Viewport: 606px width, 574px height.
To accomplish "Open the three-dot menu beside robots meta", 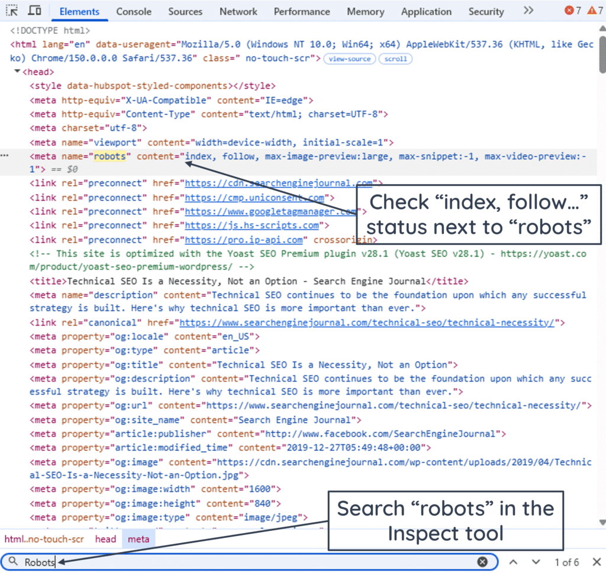I will pyautogui.click(x=4, y=156).
